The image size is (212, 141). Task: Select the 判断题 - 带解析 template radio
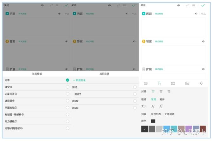coord(68,115)
